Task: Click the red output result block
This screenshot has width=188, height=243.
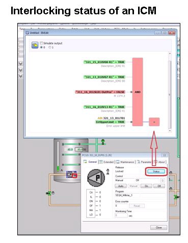Action: point(154,122)
